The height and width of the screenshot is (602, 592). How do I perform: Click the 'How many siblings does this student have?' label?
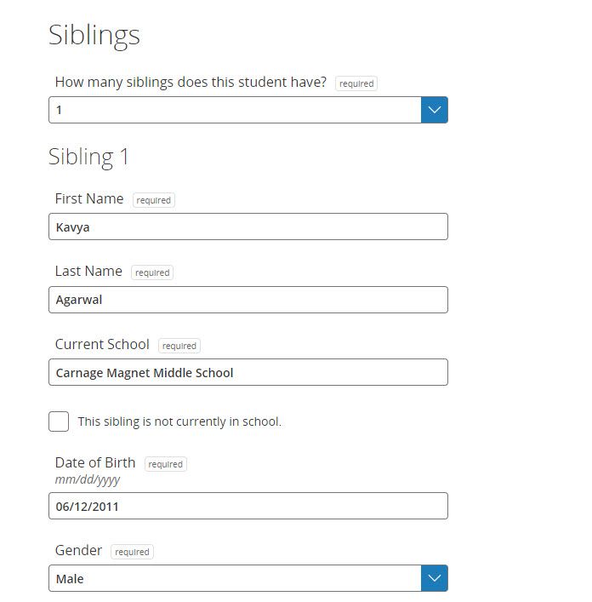[x=191, y=83]
